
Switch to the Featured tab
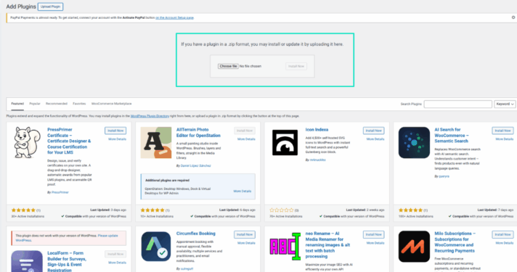[x=17, y=104]
